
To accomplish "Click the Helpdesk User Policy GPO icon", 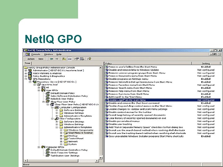I will tap(48, 99).
